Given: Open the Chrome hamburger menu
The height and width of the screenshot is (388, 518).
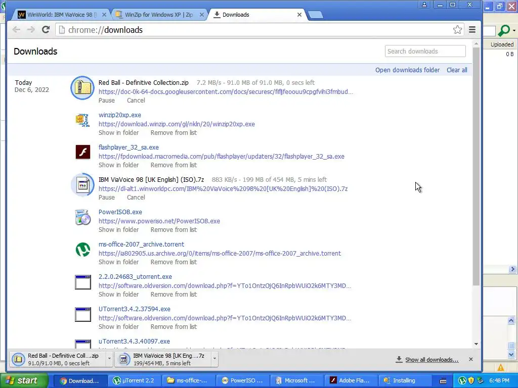Looking at the screenshot, I should [x=472, y=30].
